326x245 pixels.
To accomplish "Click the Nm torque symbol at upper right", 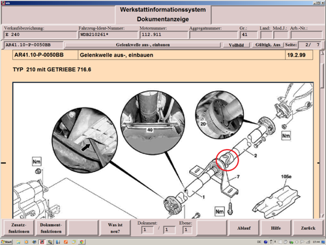I will pos(286,136).
